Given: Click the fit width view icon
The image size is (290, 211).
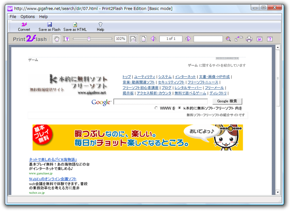Looking at the screenshot, I should (x=133, y=39).
